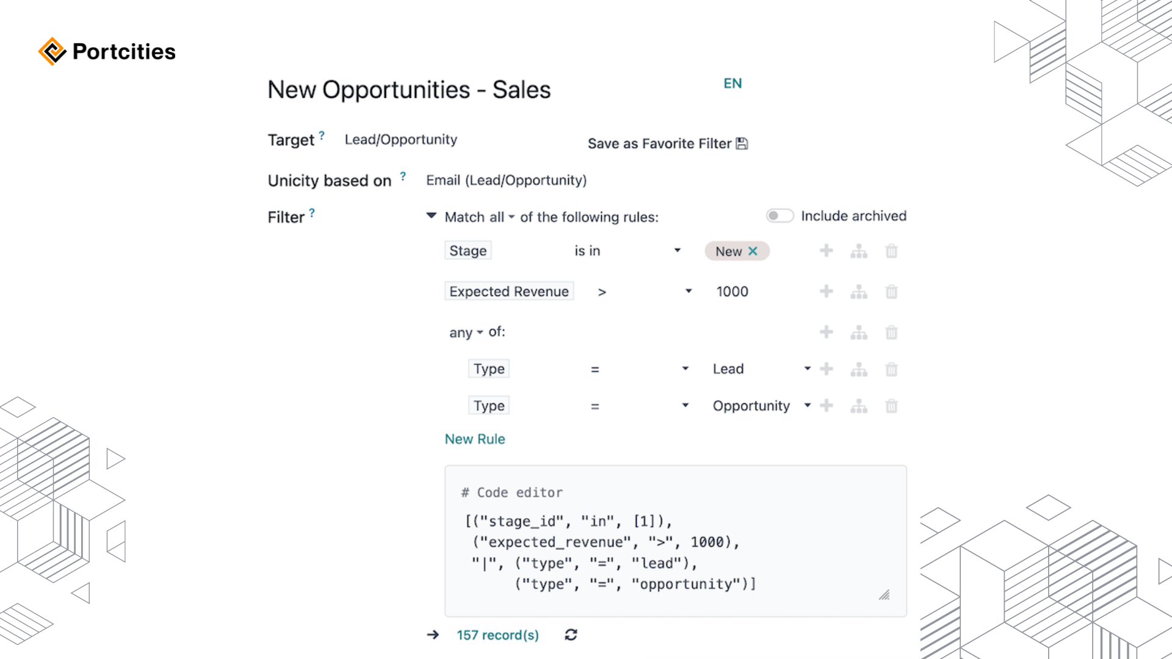The image size is (1172, 659).
Task: Click the branch/group icon next to Stage rule
Action: [x=859, y=250]
